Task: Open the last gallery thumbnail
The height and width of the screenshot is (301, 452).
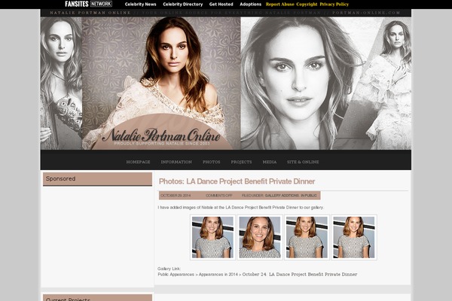Action: [354, 237]
